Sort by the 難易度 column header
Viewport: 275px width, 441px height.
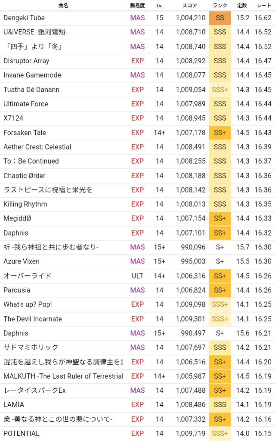click(137, 6)
